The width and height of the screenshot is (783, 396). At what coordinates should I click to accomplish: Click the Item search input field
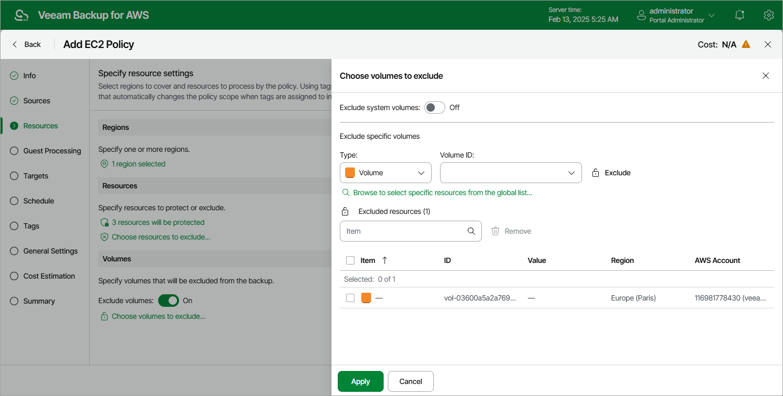(x=402, y=231)
